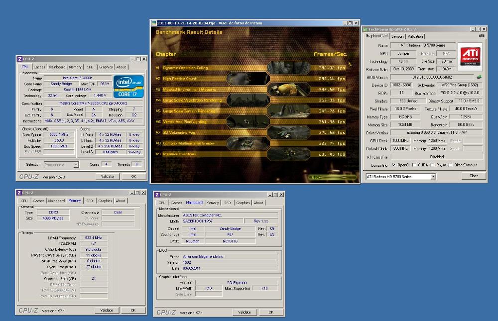Switch to the Validation tab in GPU-Z

(415, 36)
